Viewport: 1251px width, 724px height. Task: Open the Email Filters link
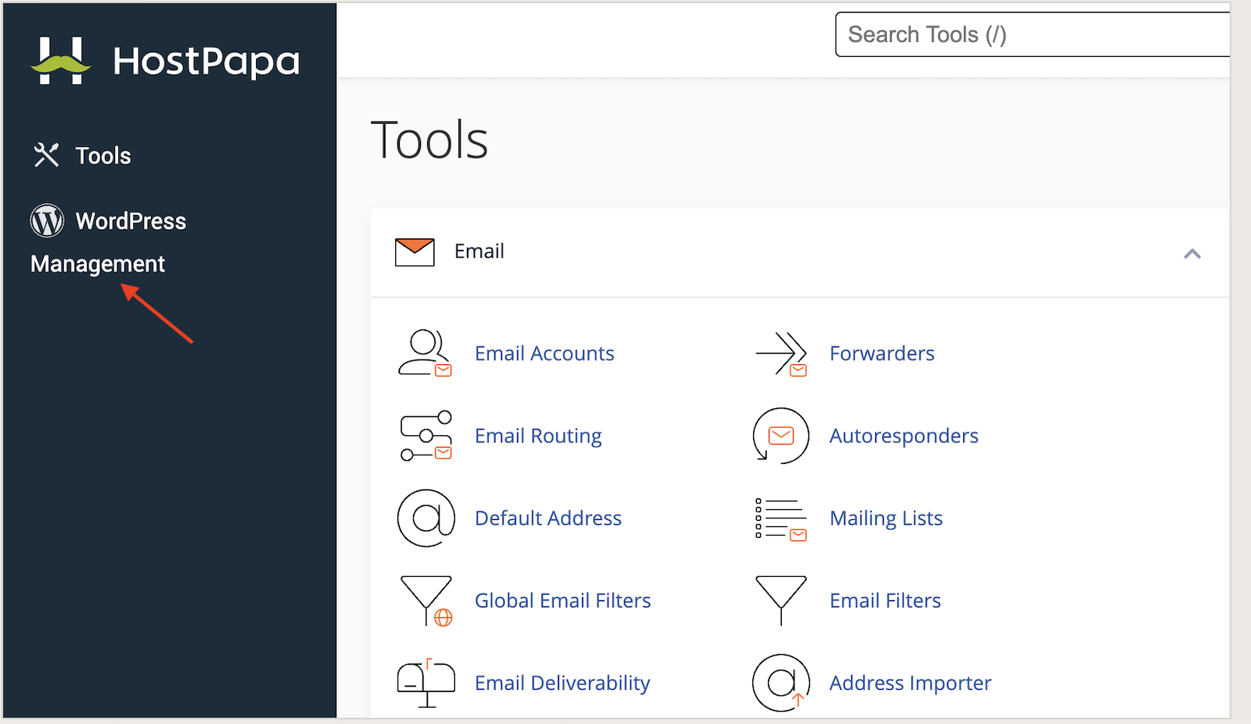(885, 601)
